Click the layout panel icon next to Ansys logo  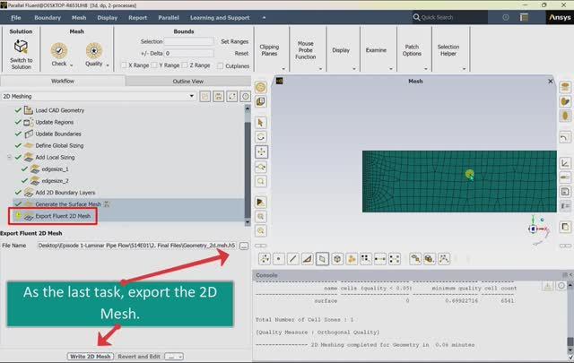524,17
